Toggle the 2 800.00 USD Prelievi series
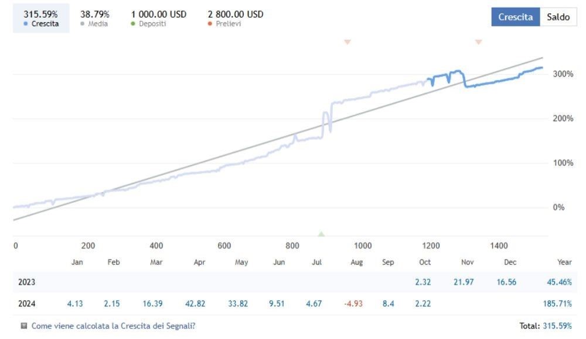The height and width of the screenshot is (339, 586). 236,18
